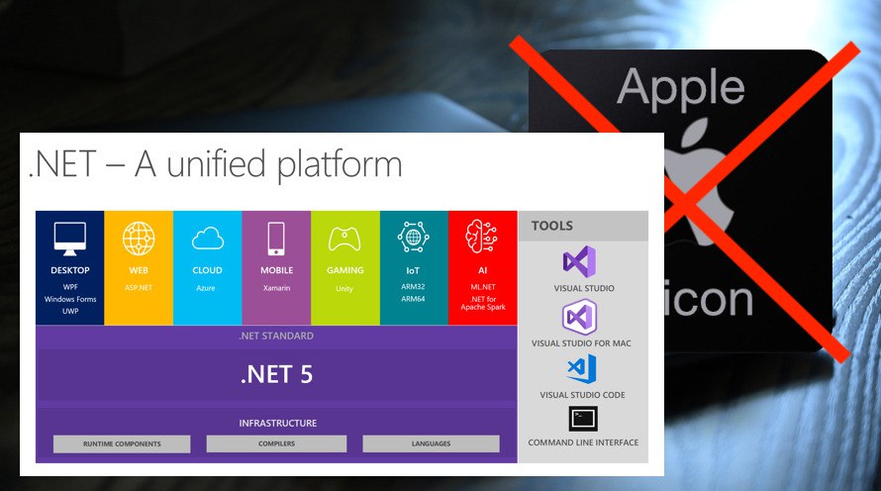Select the Mobile phone icon
881x491 pixels.
coord(276,239)
